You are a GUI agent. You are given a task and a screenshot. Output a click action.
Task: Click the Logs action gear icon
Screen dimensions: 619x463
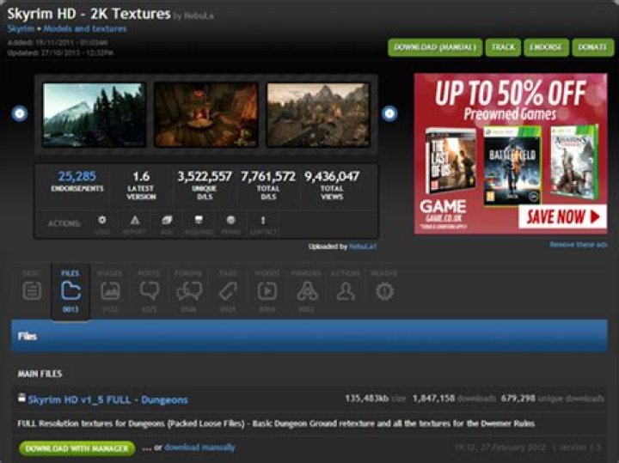102,220
